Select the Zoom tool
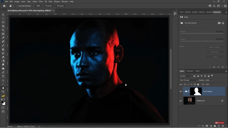Screen dimensions: 228x129 (3, 92)
